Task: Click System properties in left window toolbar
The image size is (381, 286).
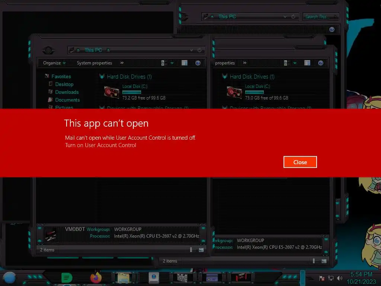Action: click(94, 63)
